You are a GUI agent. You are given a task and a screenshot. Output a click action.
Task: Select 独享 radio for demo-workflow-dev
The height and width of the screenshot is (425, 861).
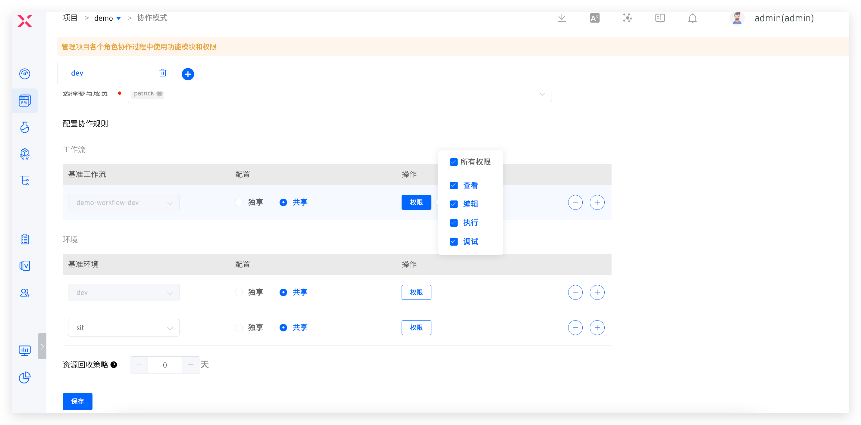click(x=239, y=202)
